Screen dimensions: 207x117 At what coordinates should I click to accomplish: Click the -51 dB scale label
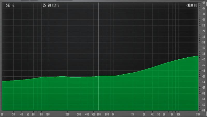[203, 76]
